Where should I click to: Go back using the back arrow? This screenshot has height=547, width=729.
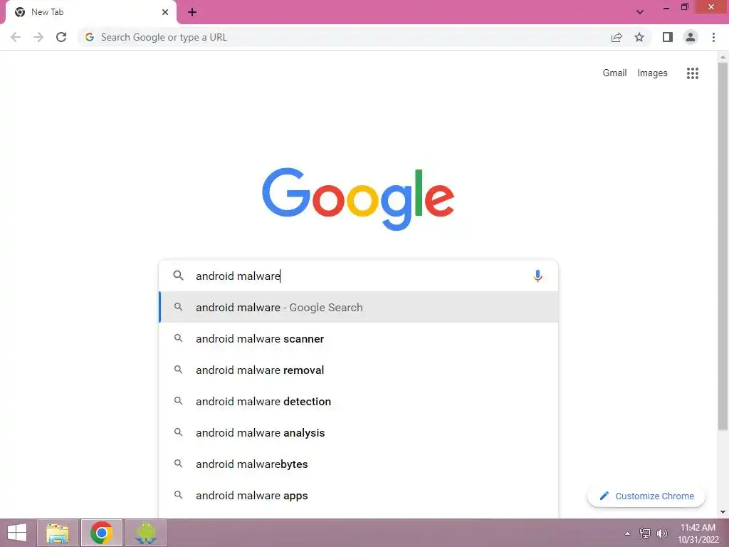coord(16,37)
